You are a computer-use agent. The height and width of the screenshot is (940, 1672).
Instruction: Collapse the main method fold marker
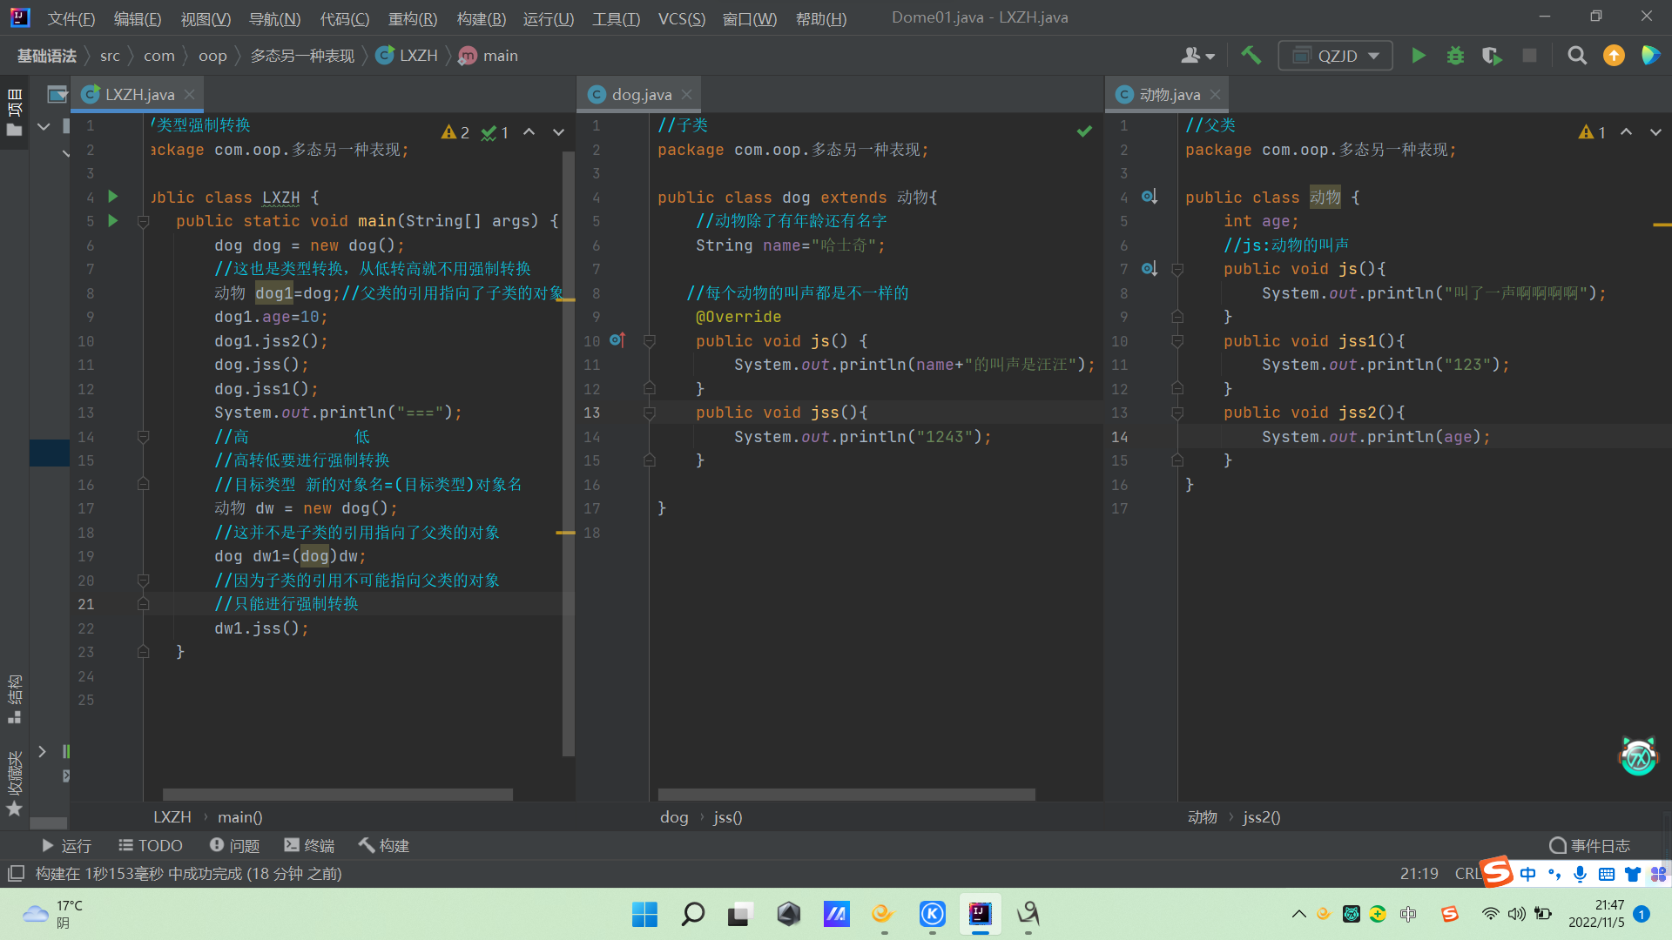[x=144, y=222]
